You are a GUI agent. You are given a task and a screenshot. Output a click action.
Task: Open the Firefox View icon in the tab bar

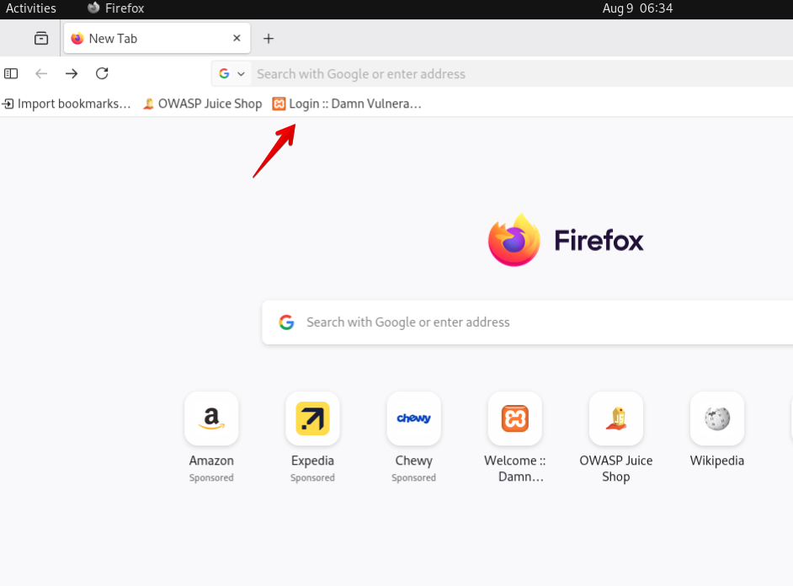[x=41, y=39]
